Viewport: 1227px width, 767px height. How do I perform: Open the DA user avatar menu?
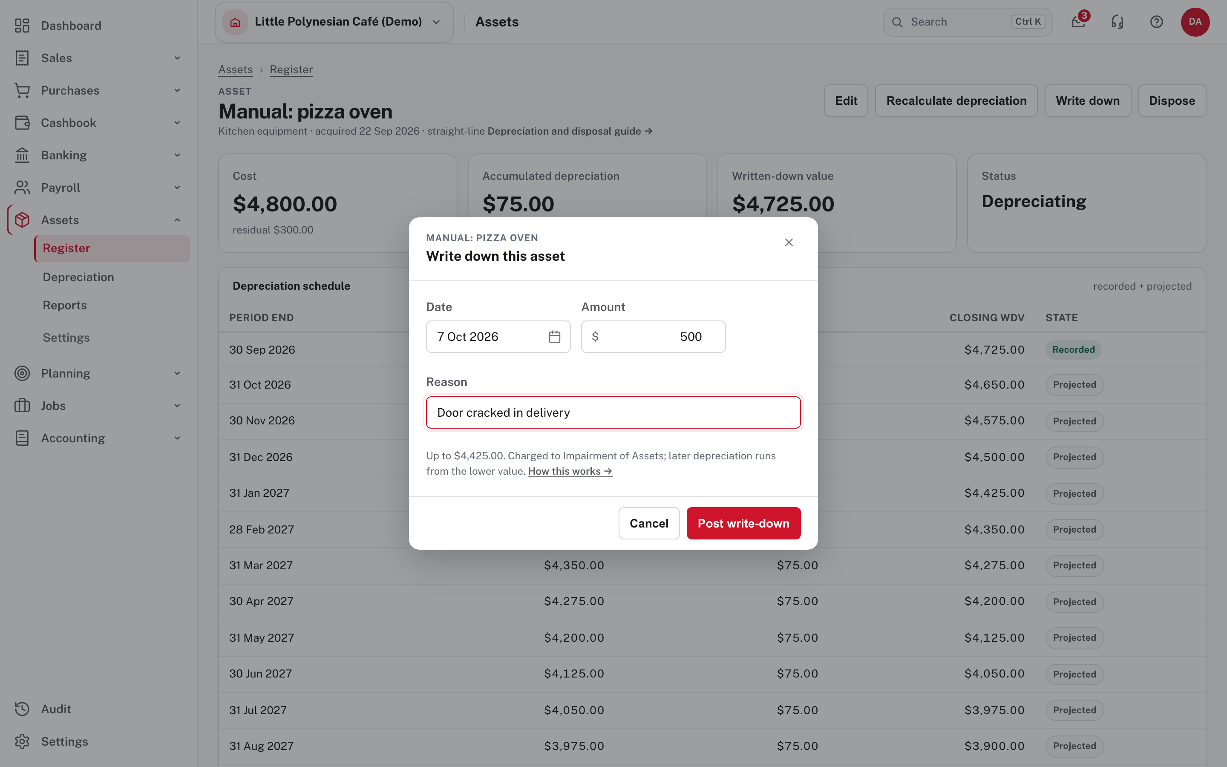click(x=1195, y=22)
